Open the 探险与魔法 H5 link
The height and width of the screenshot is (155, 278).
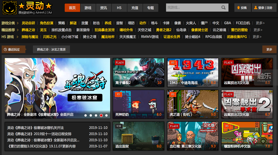[30, 37]
